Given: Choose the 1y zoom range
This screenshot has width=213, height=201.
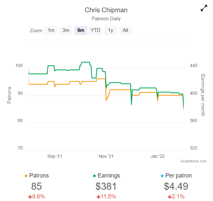Looking at the screenshot, I should [x=110, y=30].
